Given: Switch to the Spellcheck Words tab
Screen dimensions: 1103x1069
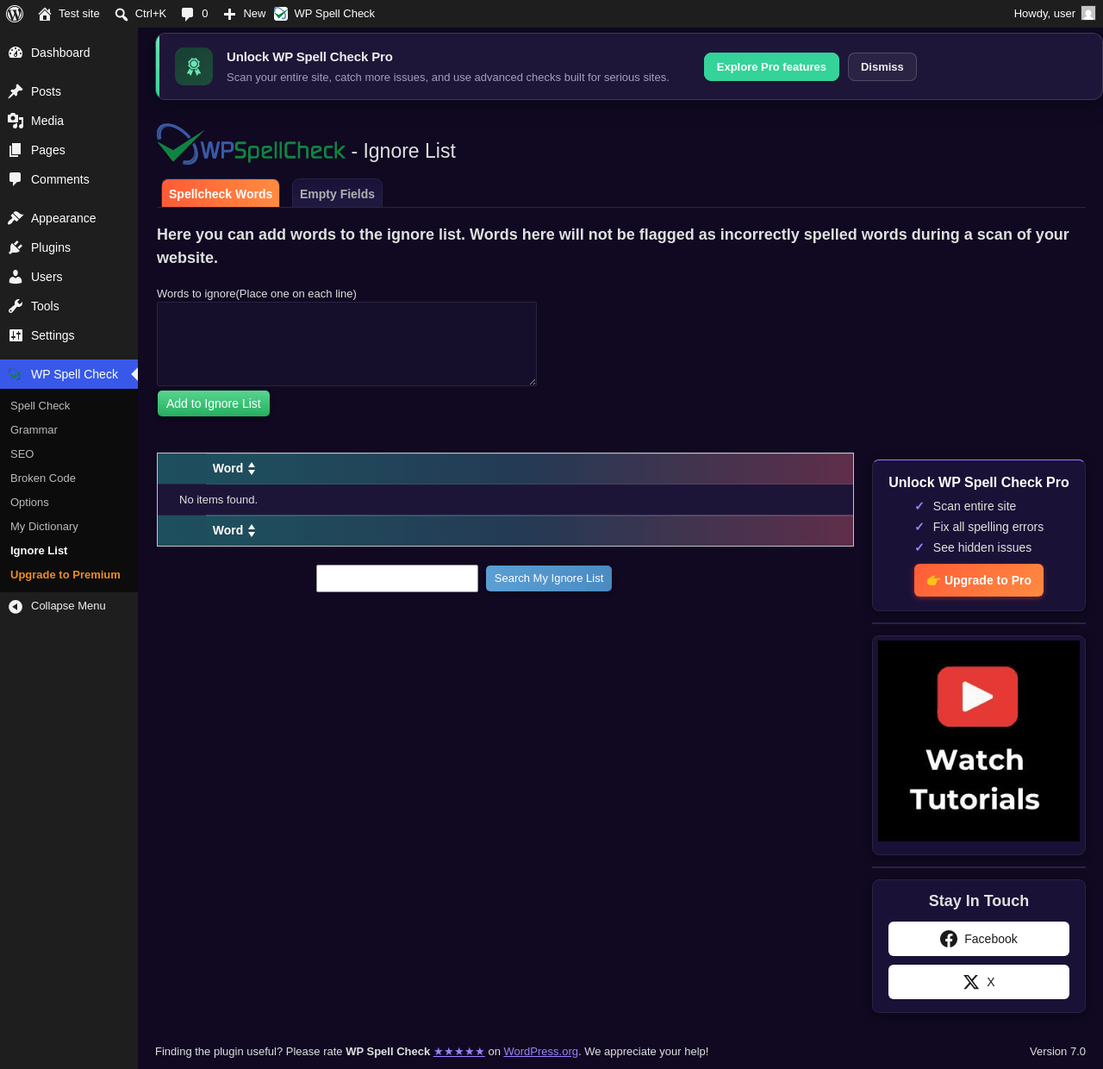Looking at the screenshot, I should coord(221,194).
